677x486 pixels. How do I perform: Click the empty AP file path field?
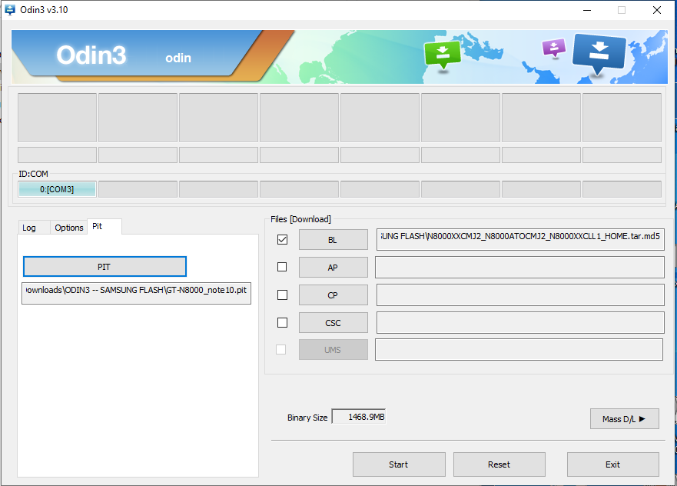(519, 268)
